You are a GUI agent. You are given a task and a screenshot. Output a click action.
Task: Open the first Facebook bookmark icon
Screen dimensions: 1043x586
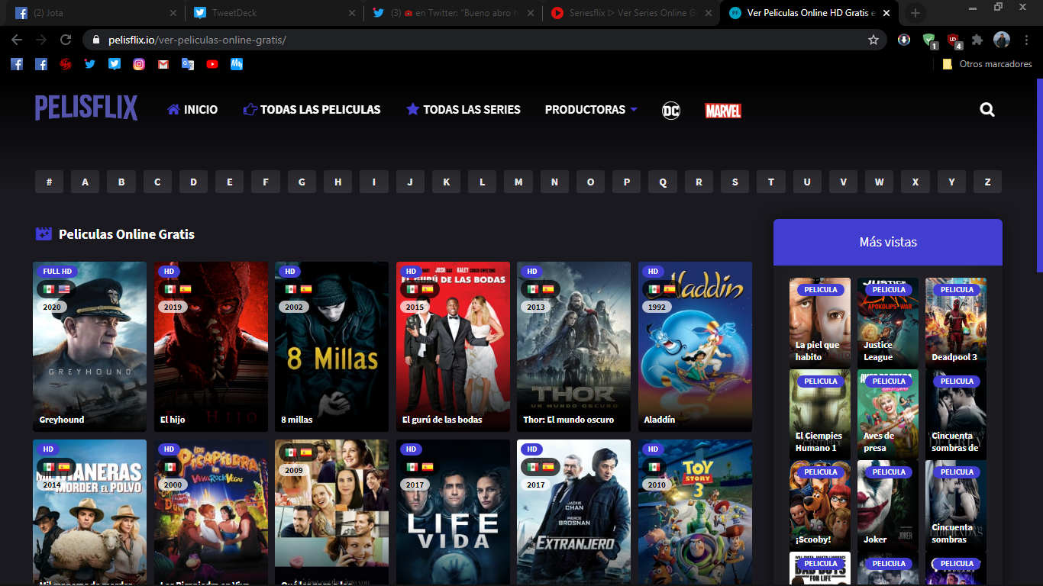pos(17,64)
